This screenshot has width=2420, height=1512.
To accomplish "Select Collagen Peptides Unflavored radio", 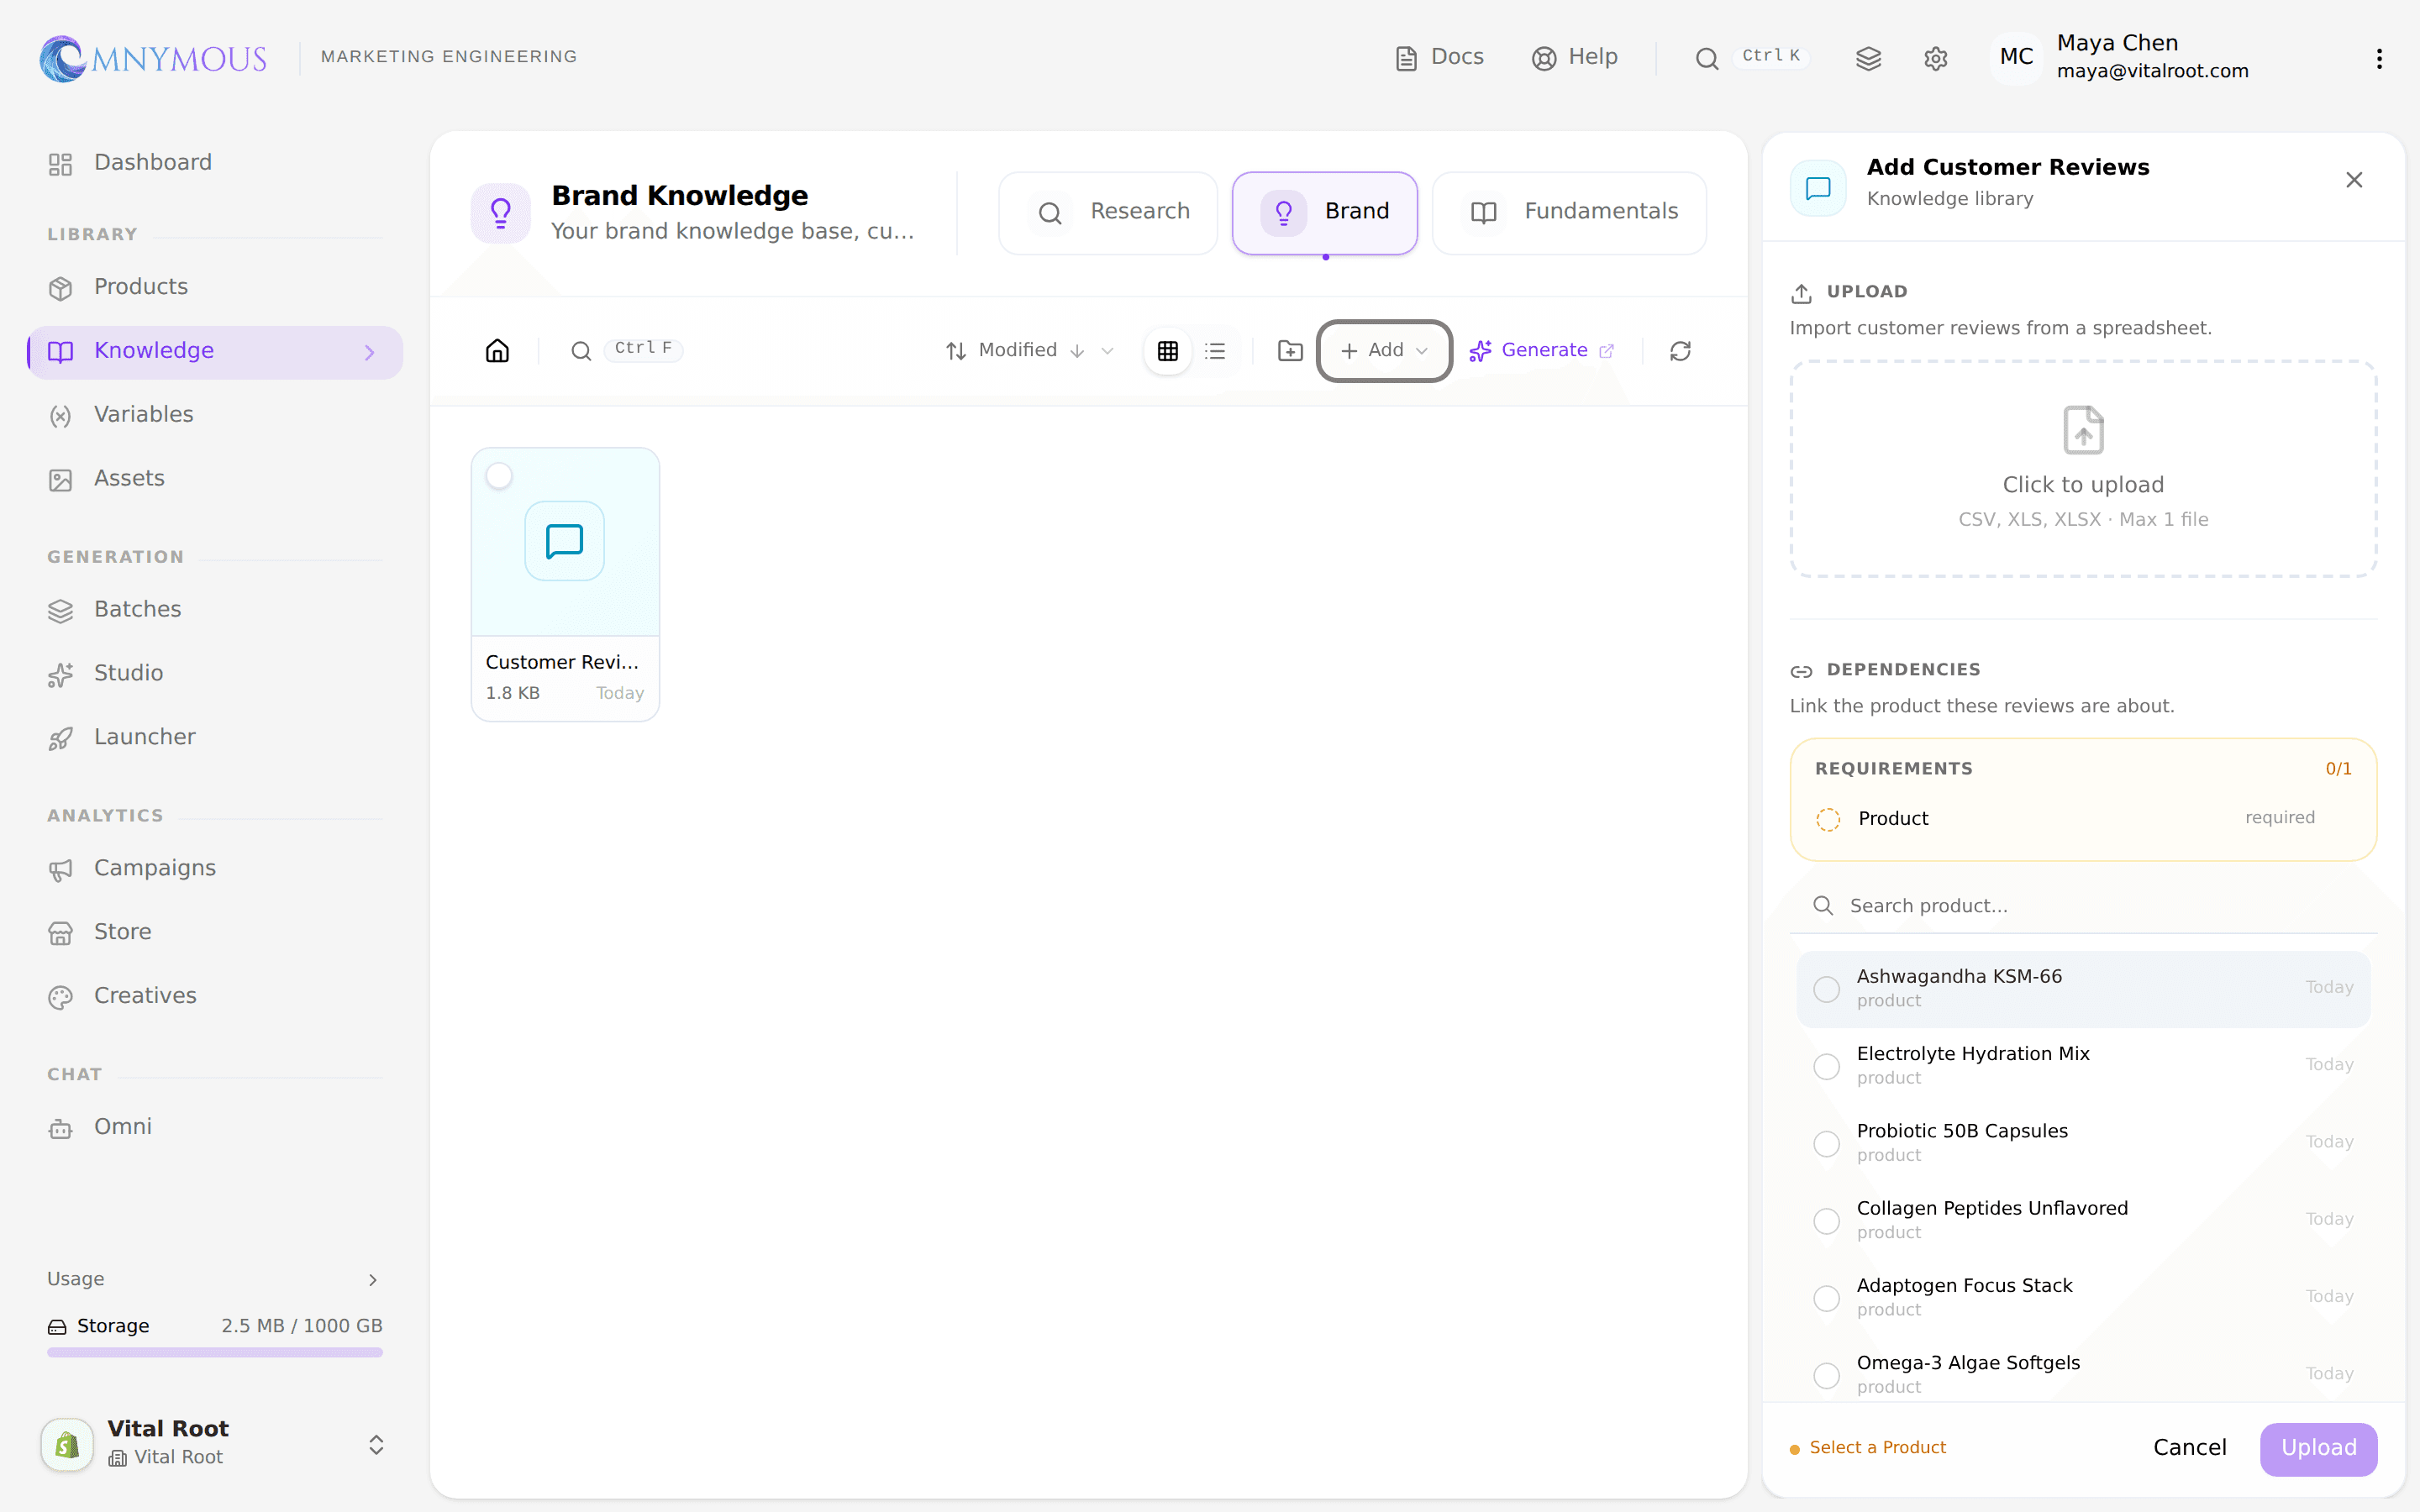I will pyautogui.click(x=1826, y=1221).
